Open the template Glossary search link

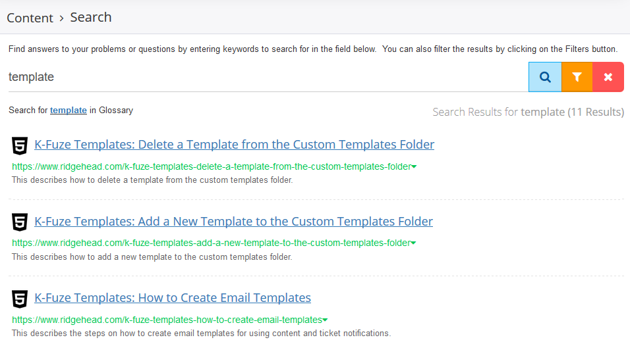click(x=69, y=111)
